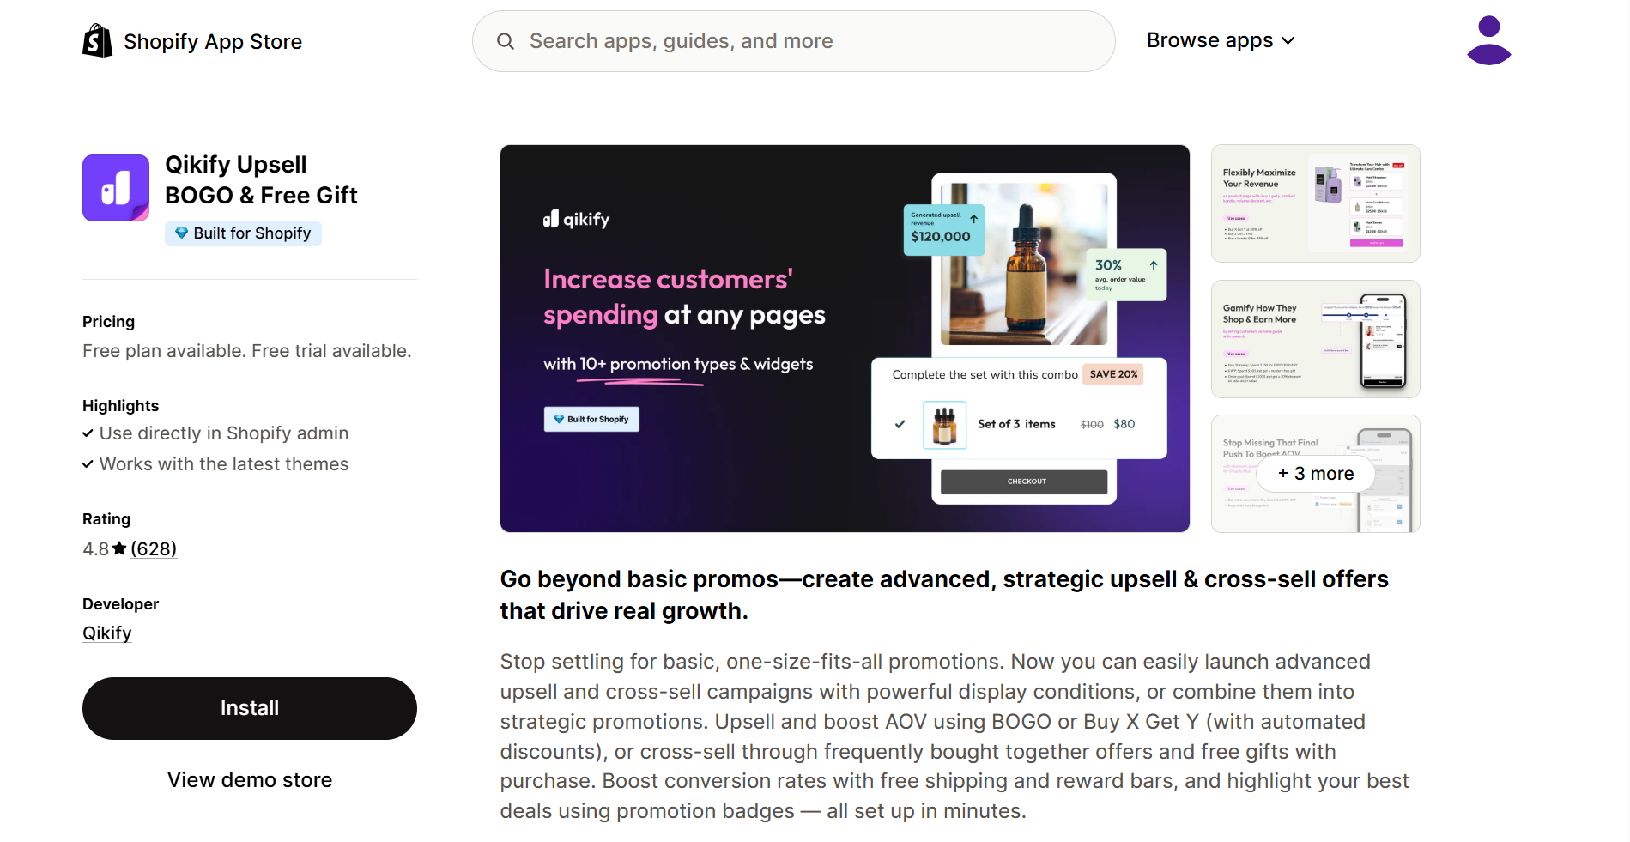Expand the Browse apps dropdown
Viewport: 1630px width, 842px height.
[1209, 40]
